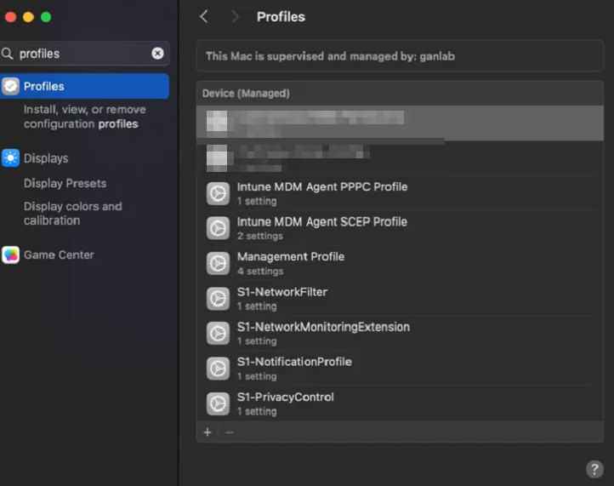Screen dimensions: 614x486
Task: Add a profile with the plus button
Action: (x=208, y=432)
